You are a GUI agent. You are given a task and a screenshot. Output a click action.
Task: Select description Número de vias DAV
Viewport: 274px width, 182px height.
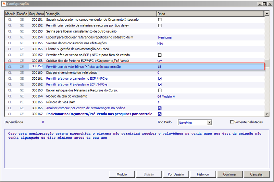tap(61, 102)
